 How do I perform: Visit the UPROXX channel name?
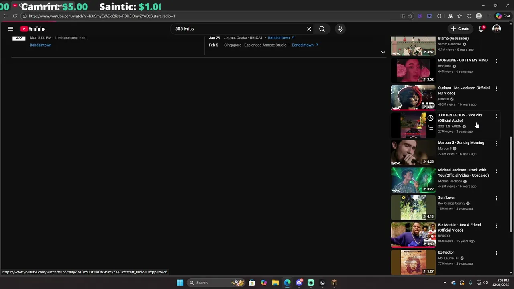coord(444,236)
